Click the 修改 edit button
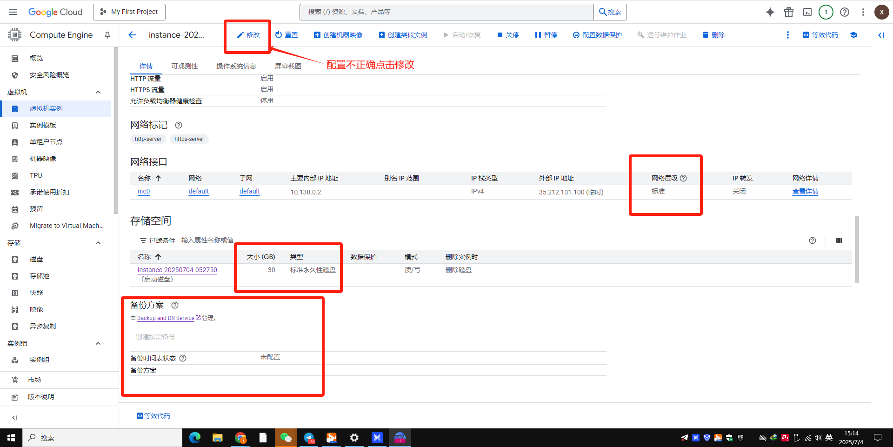 click(248, 35)
